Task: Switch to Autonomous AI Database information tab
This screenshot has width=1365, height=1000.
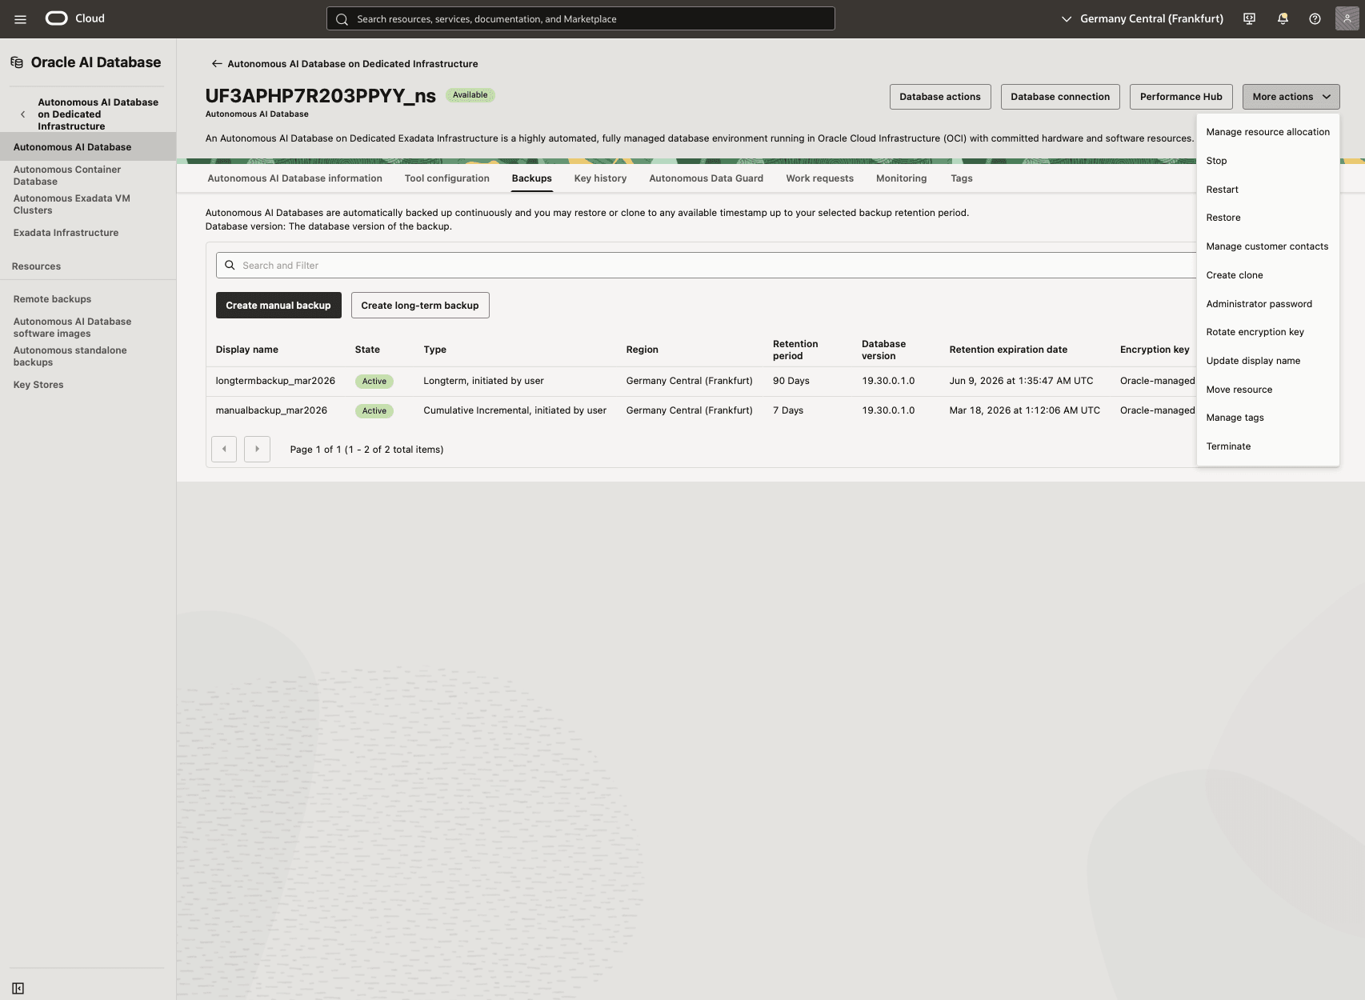Action: (294, 178)
